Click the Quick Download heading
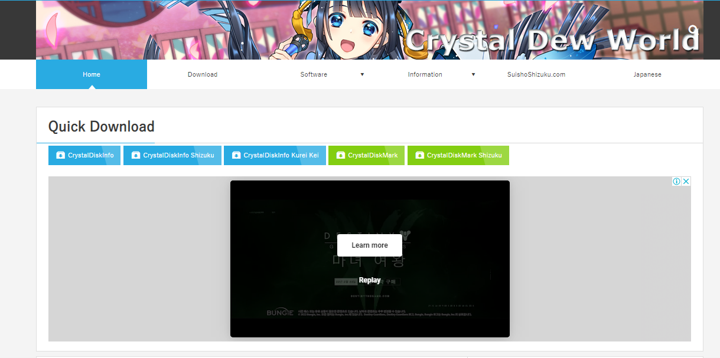This screenshot has height=358, width=720. [102, 126]
